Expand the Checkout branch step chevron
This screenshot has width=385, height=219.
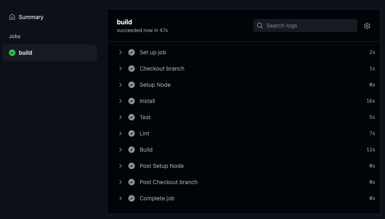[x=121, y=69]
